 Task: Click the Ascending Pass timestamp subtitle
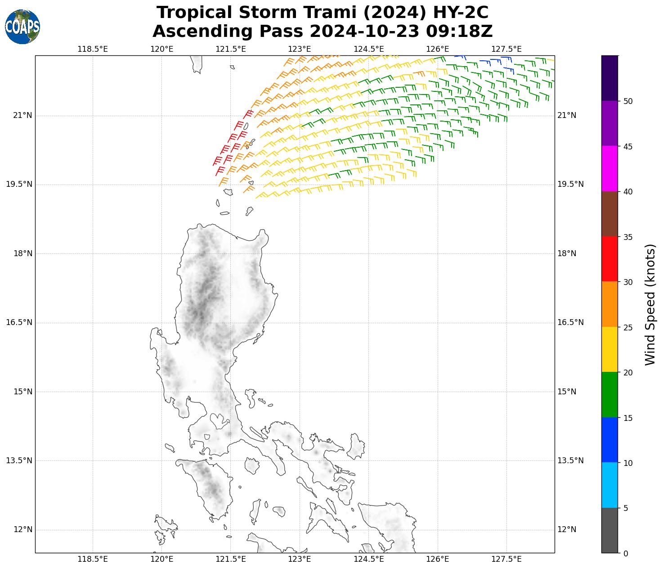[x=323, y=32]
